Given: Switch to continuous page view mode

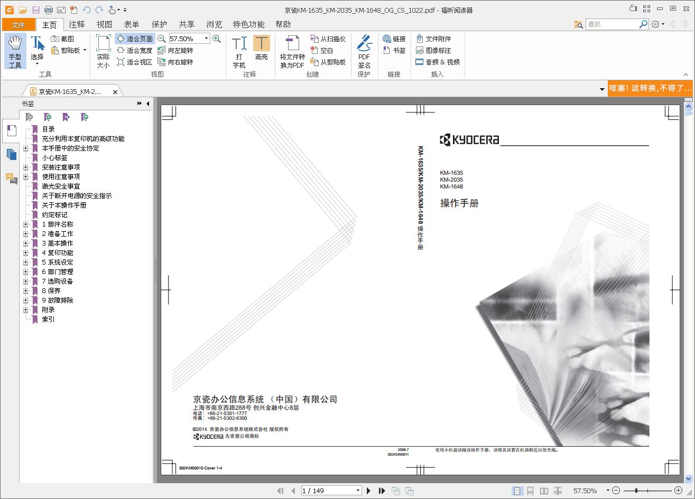Looking at the screenshot, I should pyautogui.click(x=530, y=491).
